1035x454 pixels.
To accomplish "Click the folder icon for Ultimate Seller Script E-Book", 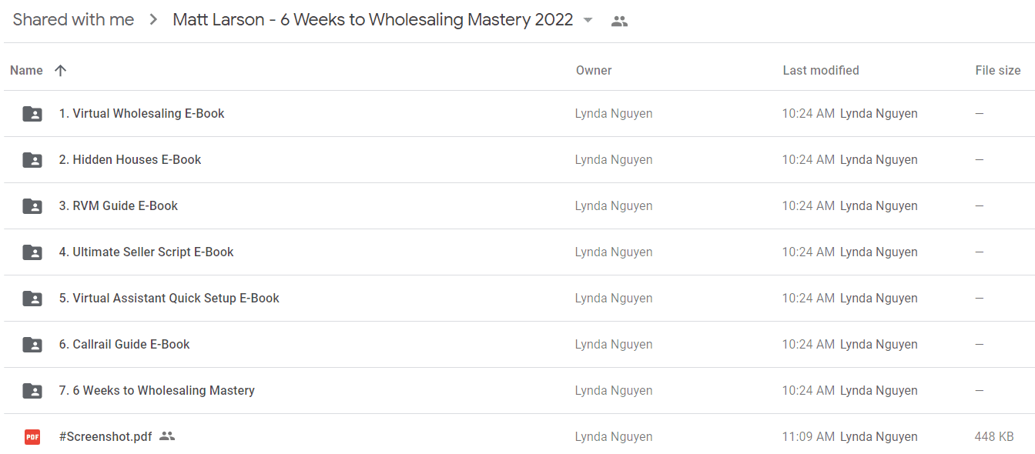I will [x=32, y=252].
